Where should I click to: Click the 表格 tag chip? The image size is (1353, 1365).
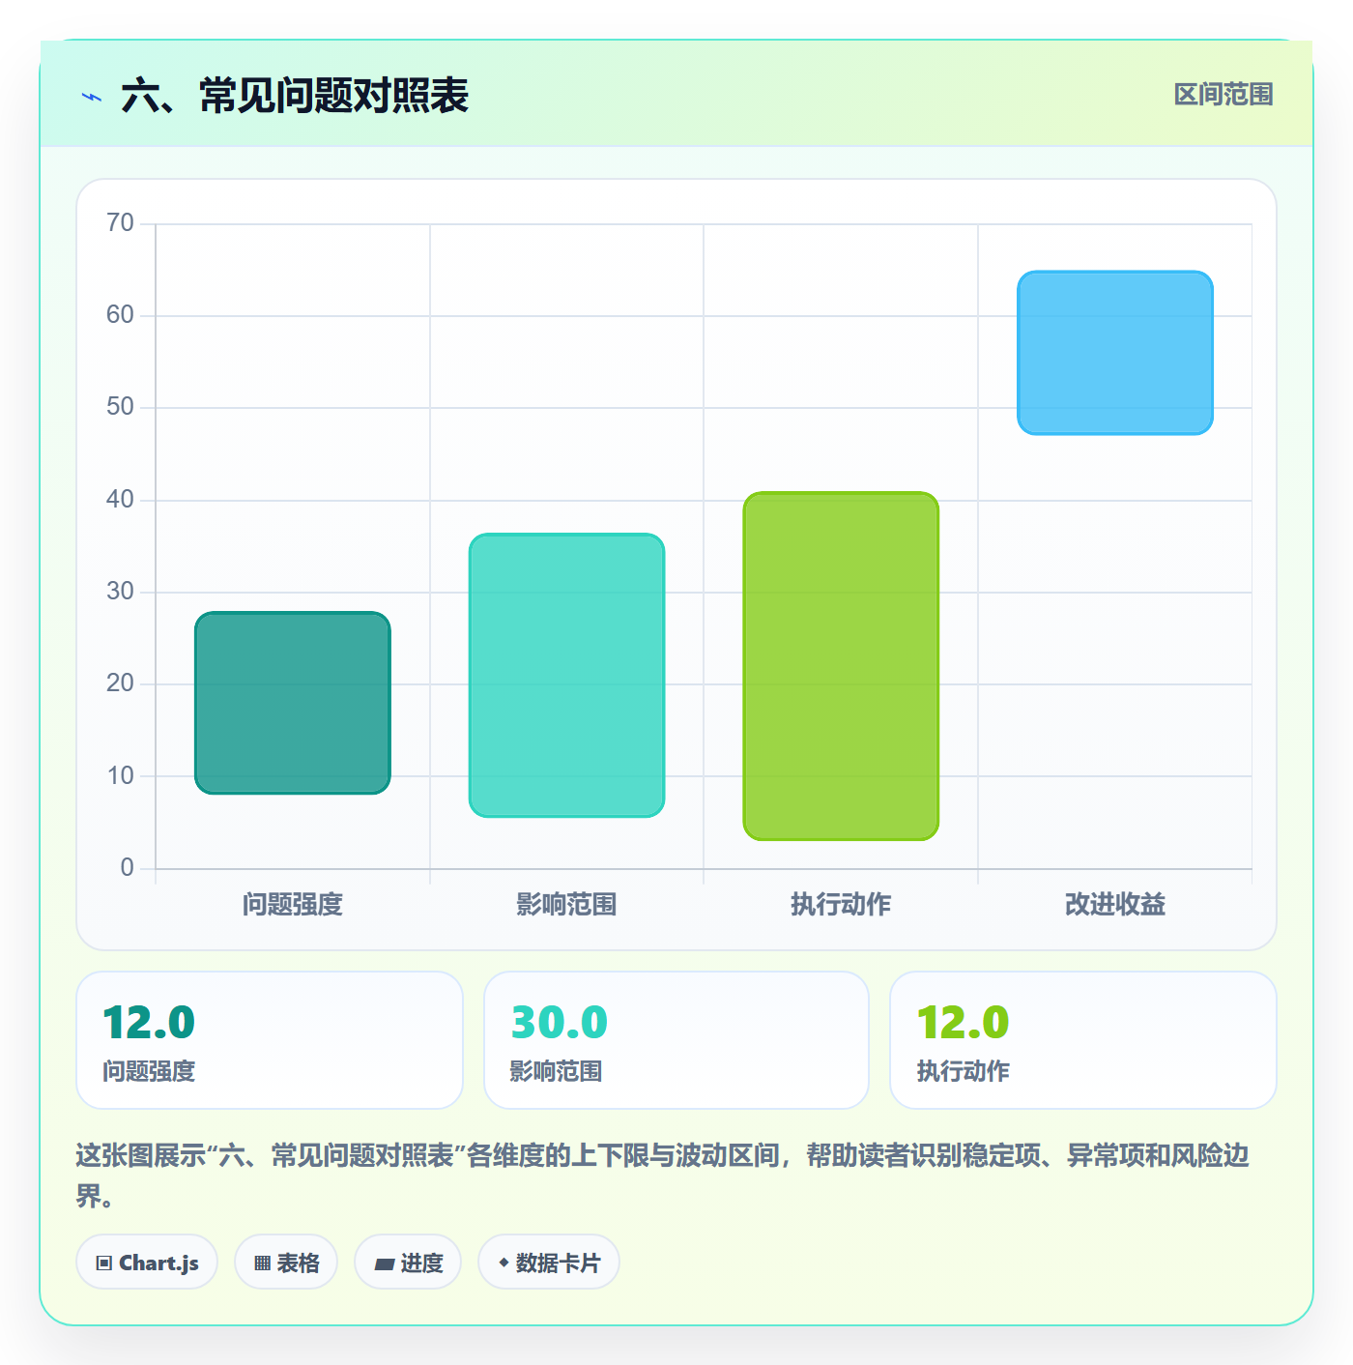click(x=286, y=1262)
